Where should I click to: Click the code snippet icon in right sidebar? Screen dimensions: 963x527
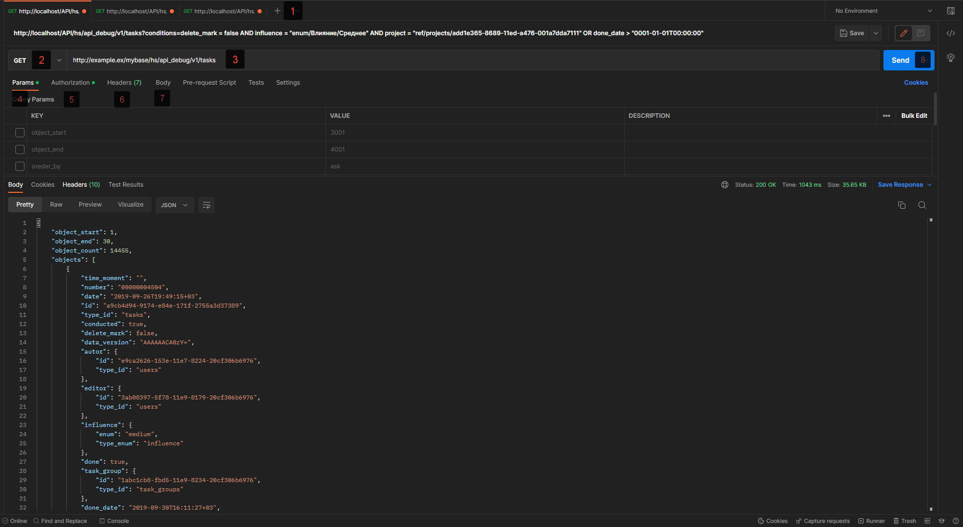click(x=951, y=33)
